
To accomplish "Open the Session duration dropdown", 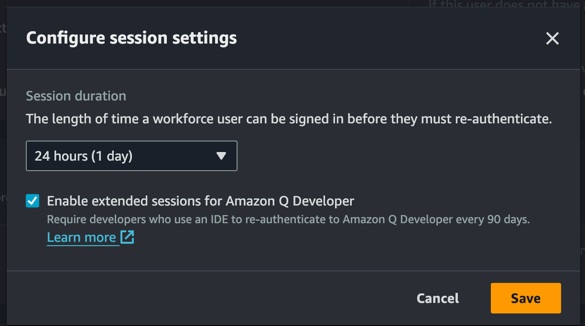I will [131, 156].
